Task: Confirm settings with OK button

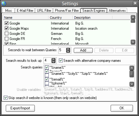Action: click(x=122, y=108)
